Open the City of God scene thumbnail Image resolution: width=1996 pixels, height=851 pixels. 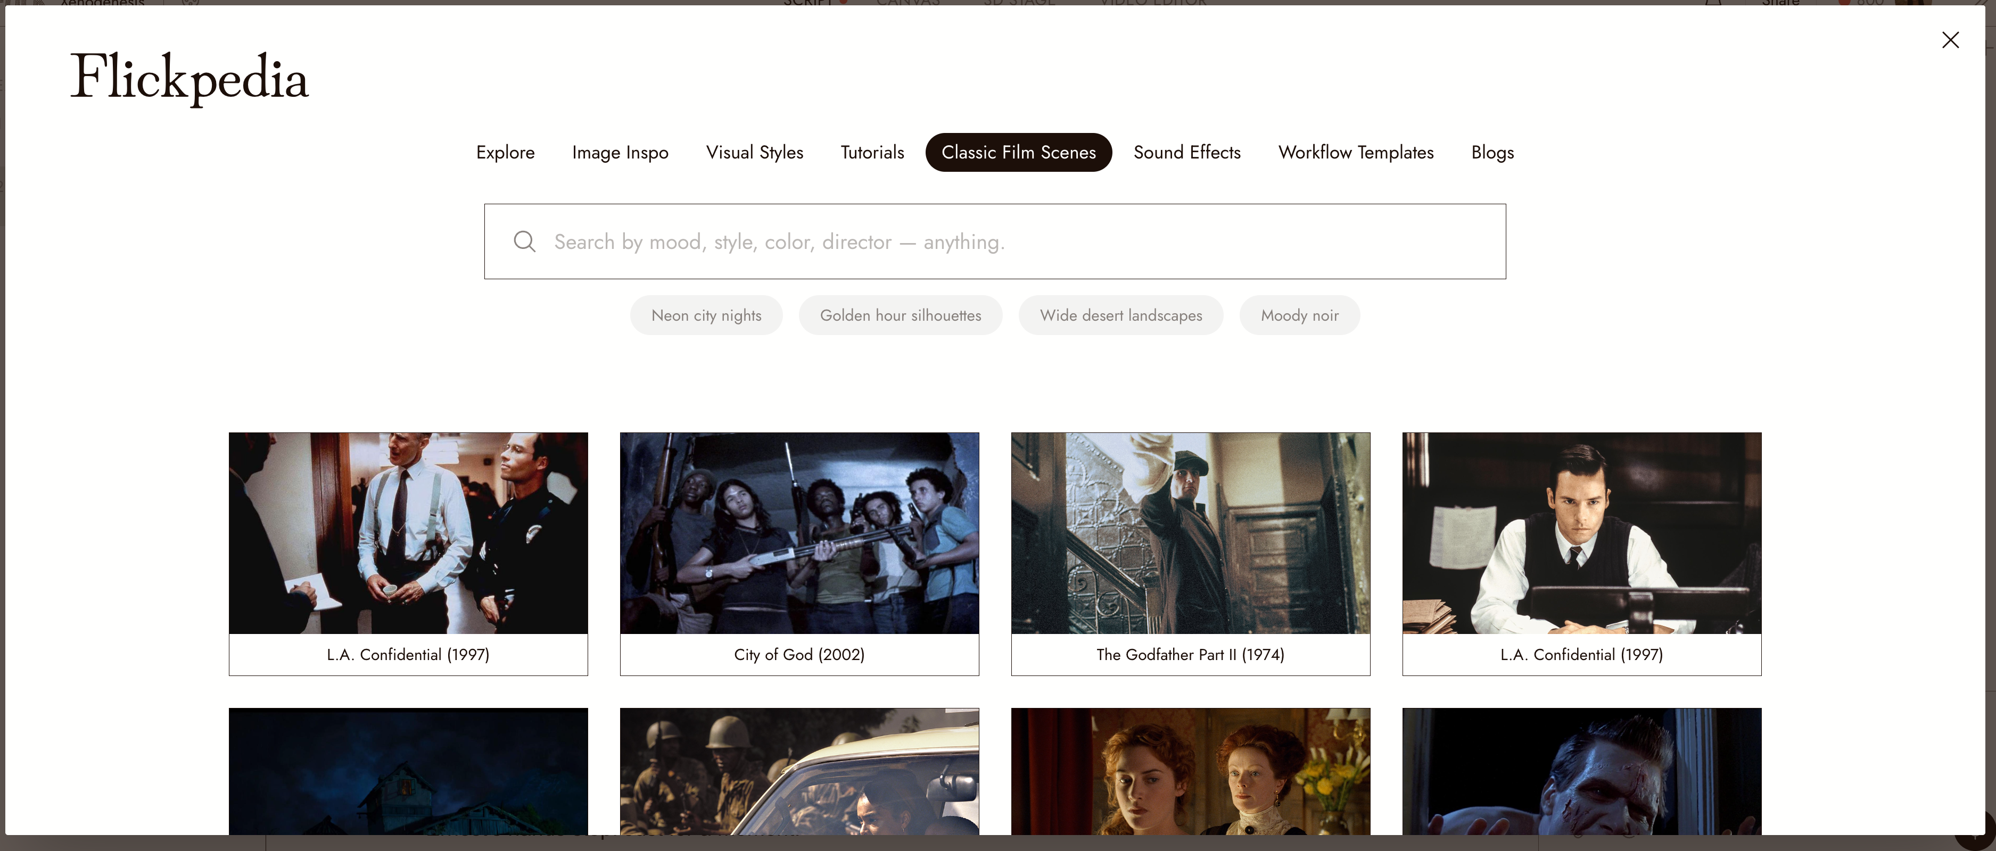click(799, 533)
